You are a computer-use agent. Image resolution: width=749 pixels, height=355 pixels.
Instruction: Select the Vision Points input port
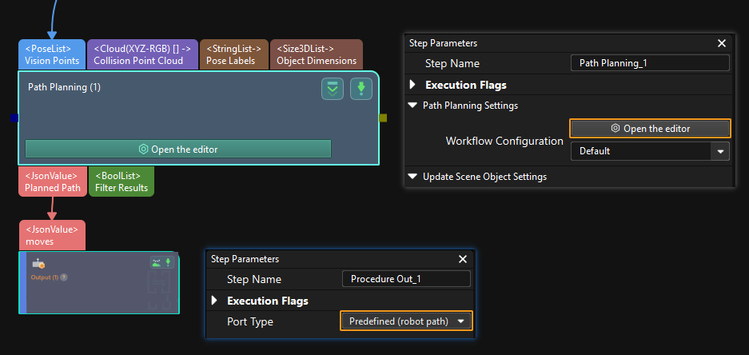click(x=51, y=54)
